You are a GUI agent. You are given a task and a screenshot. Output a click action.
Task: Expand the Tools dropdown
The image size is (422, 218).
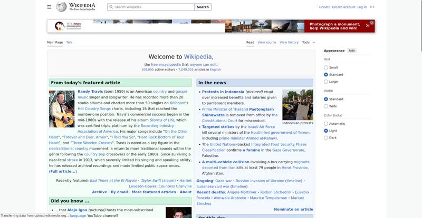309,43
